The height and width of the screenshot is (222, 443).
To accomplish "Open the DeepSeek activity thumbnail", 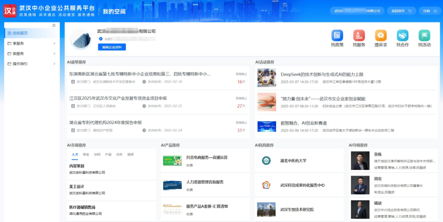I will click(267, 77).
